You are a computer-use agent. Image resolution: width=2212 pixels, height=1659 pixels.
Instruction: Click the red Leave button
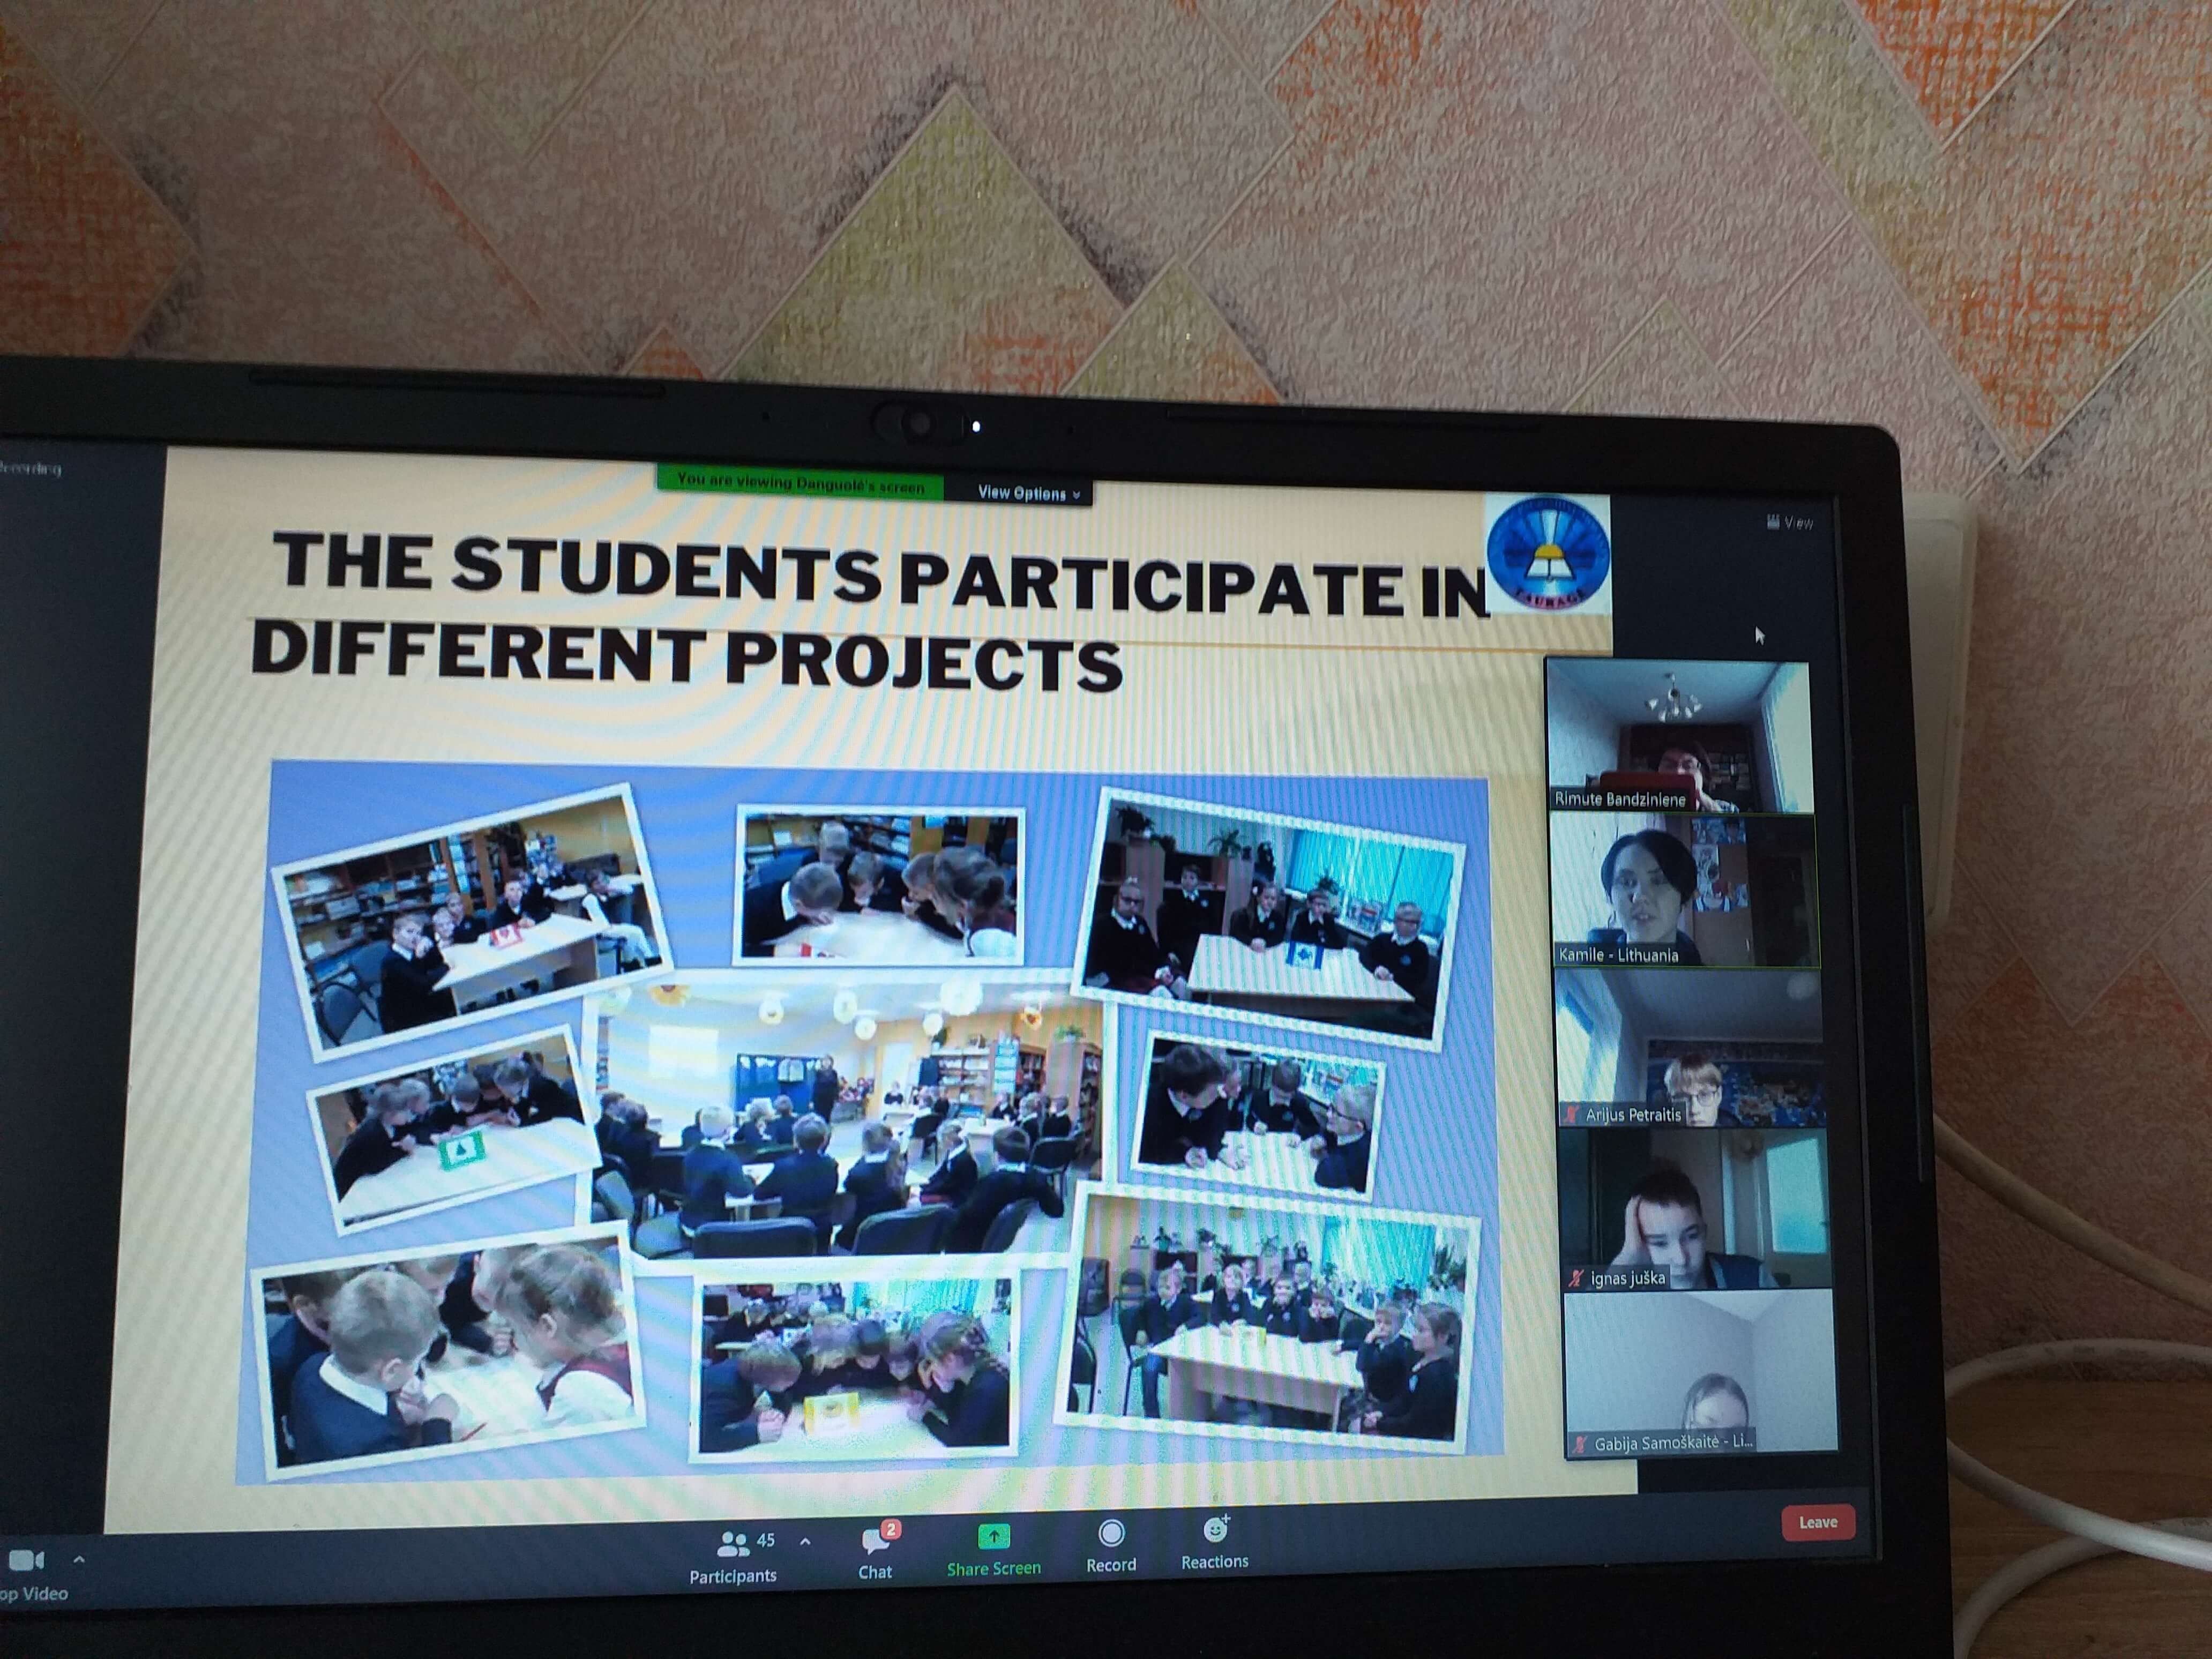(x=1817, y=1522)
